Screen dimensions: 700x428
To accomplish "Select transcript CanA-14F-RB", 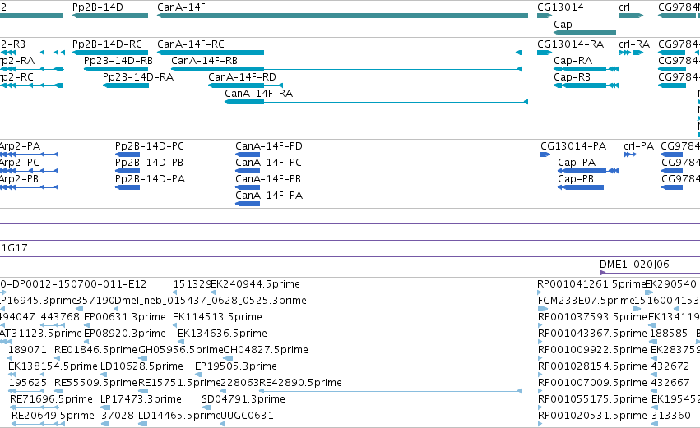I will 346,69.
